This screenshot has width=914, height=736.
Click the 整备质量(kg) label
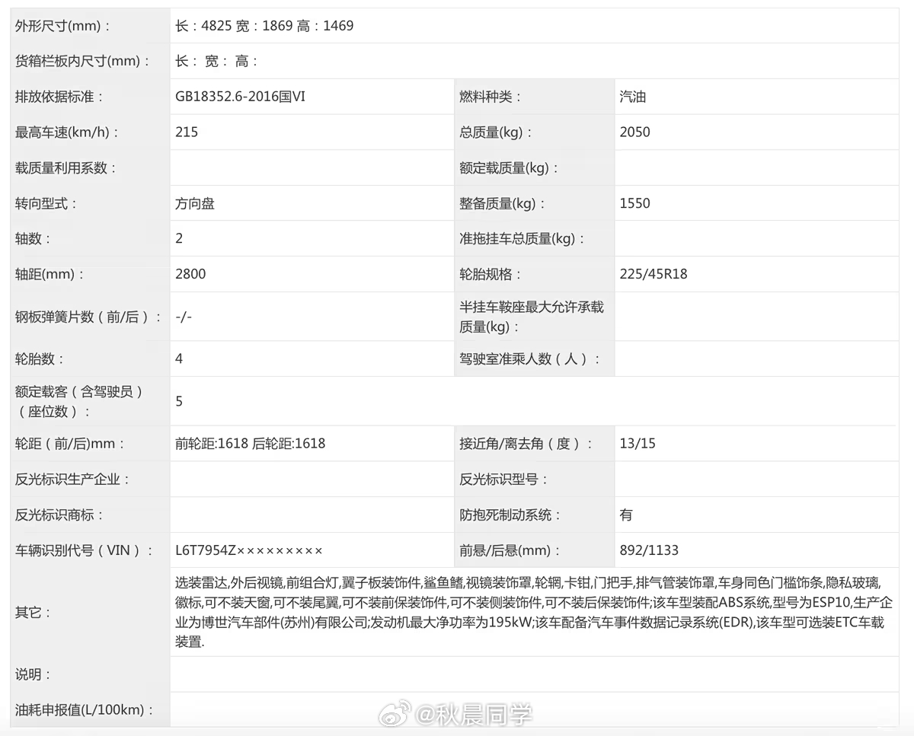[503, 203]
